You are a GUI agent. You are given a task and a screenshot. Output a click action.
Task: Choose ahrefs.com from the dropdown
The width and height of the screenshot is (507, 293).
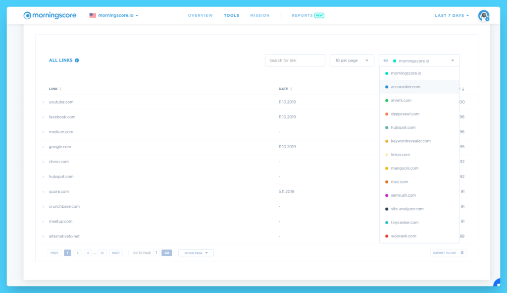pyautogui.click(x=419, y=100)
